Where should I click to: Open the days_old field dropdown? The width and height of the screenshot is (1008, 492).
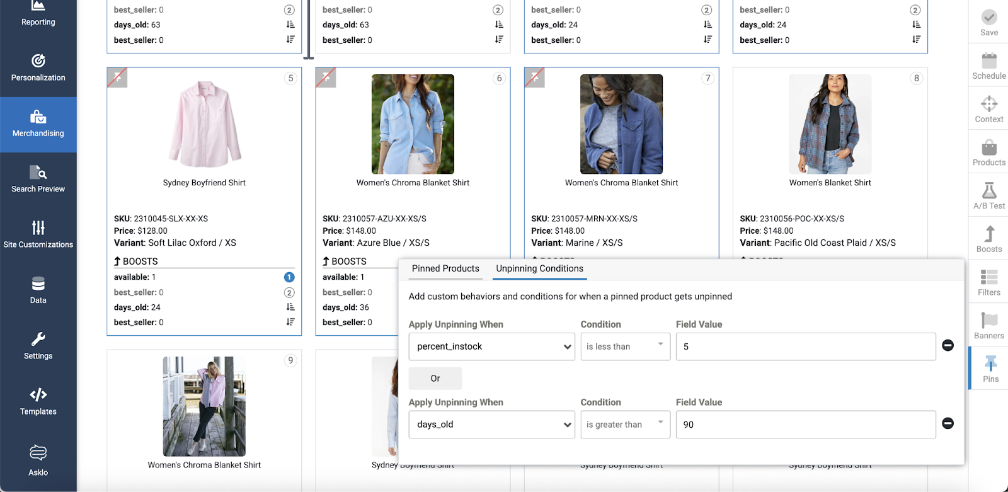tap(491, 425)
